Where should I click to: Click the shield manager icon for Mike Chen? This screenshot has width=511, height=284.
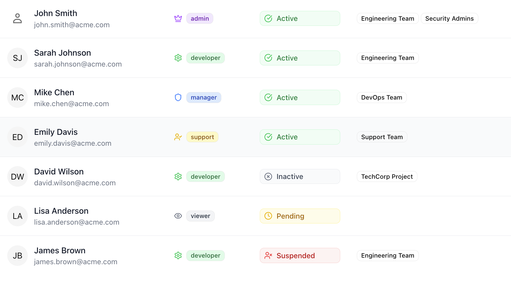click(178, 97)
